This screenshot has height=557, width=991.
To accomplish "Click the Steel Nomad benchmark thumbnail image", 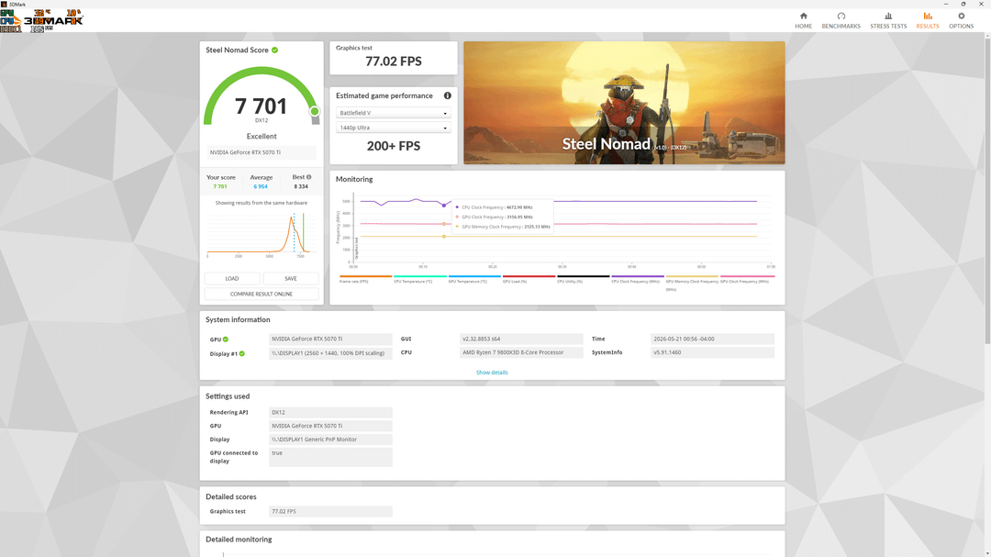I will point(625,103).
